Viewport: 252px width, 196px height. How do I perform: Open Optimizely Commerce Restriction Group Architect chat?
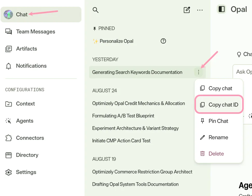pyautogui.click(x=142, y=172)
